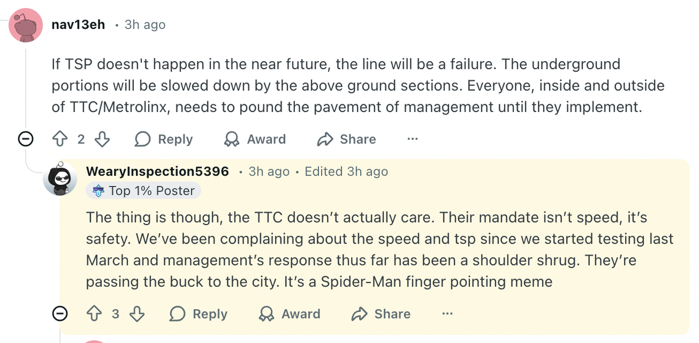
Task: Click nav13eh's avatar image
Action: pyautogui.click(x=26, y=25)
